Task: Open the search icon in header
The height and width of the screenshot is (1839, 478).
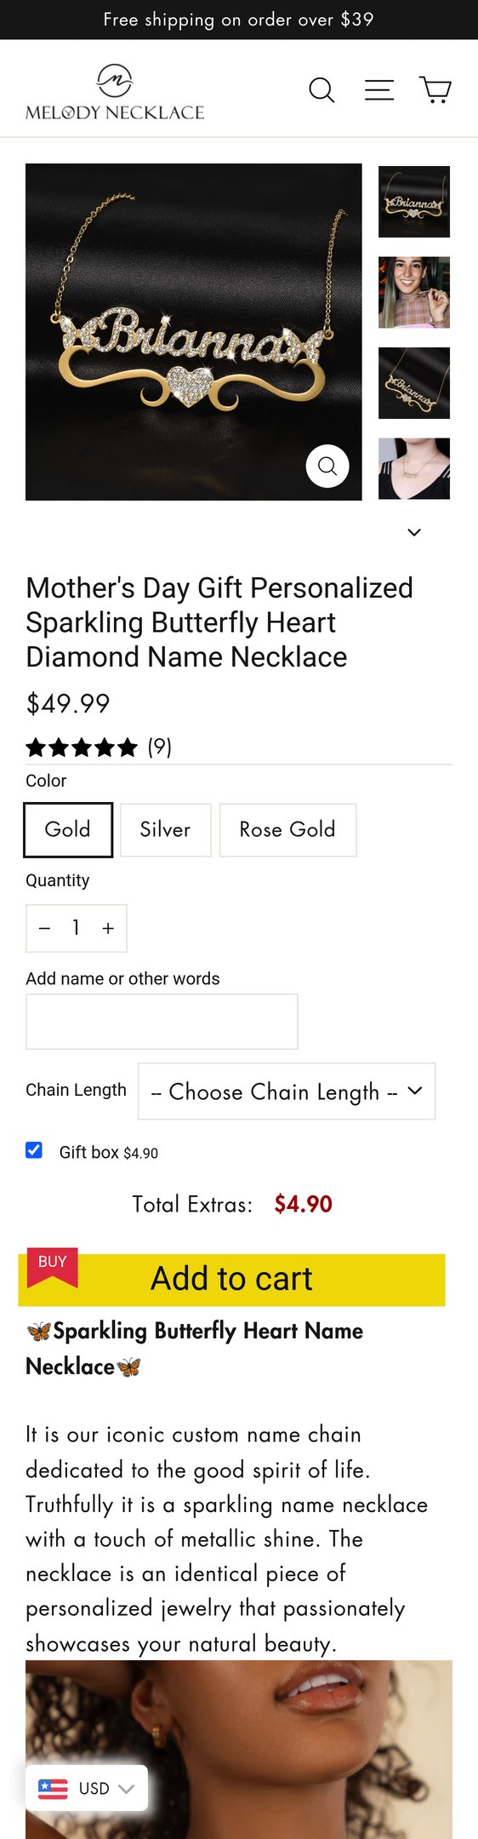Action: coord(322,89)
